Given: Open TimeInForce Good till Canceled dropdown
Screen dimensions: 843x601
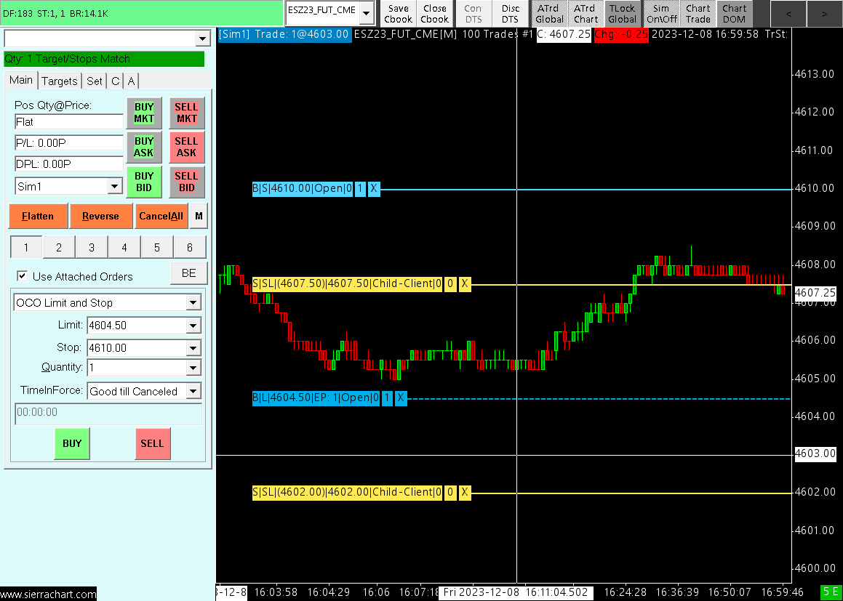Looking at the screenshot, I should 193,391.
